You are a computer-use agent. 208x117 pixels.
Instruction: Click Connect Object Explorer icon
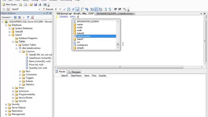[x=15, y=17]
